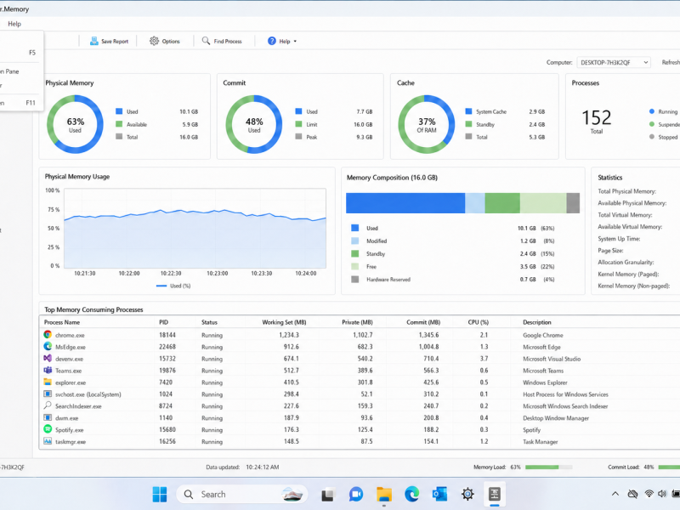Click the gray Stopped dot in Processes
680x510 pixels.
pos(651,137)
